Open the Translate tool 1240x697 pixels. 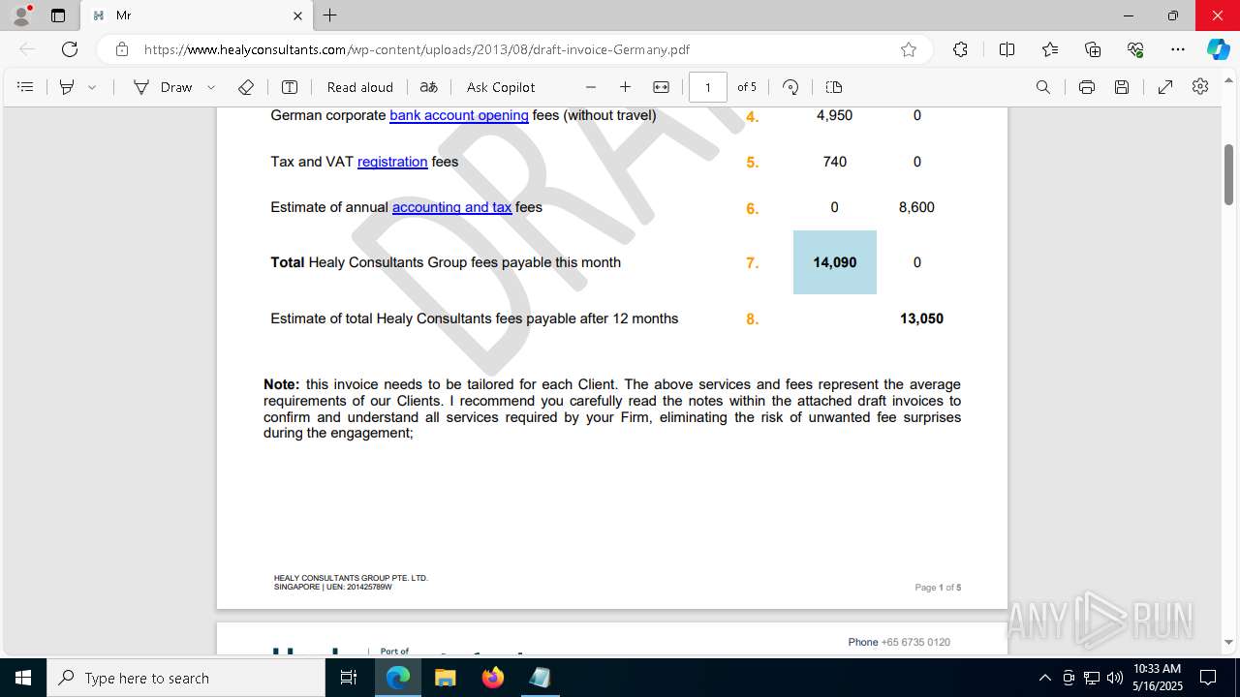click(x=428, y=87)
